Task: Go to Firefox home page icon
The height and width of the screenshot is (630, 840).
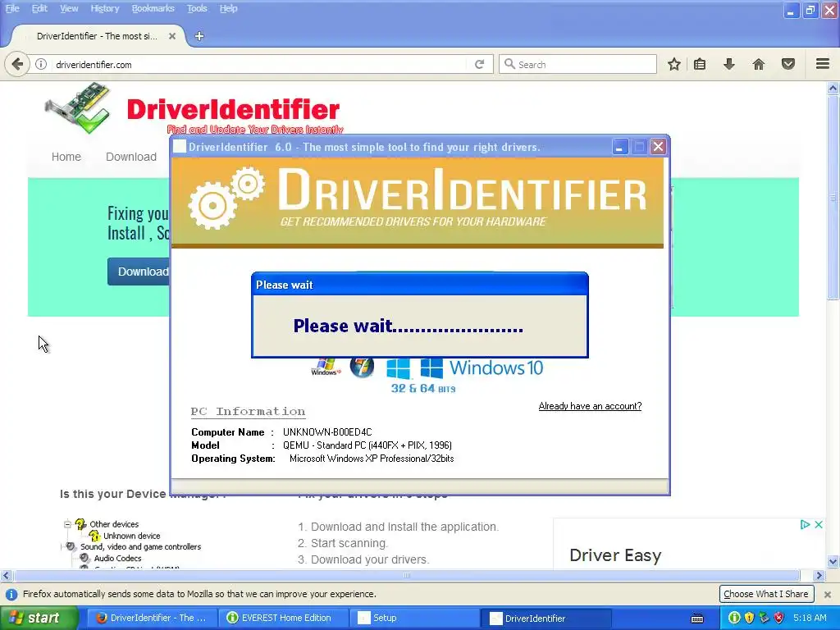Action: (x=759, y=65)
